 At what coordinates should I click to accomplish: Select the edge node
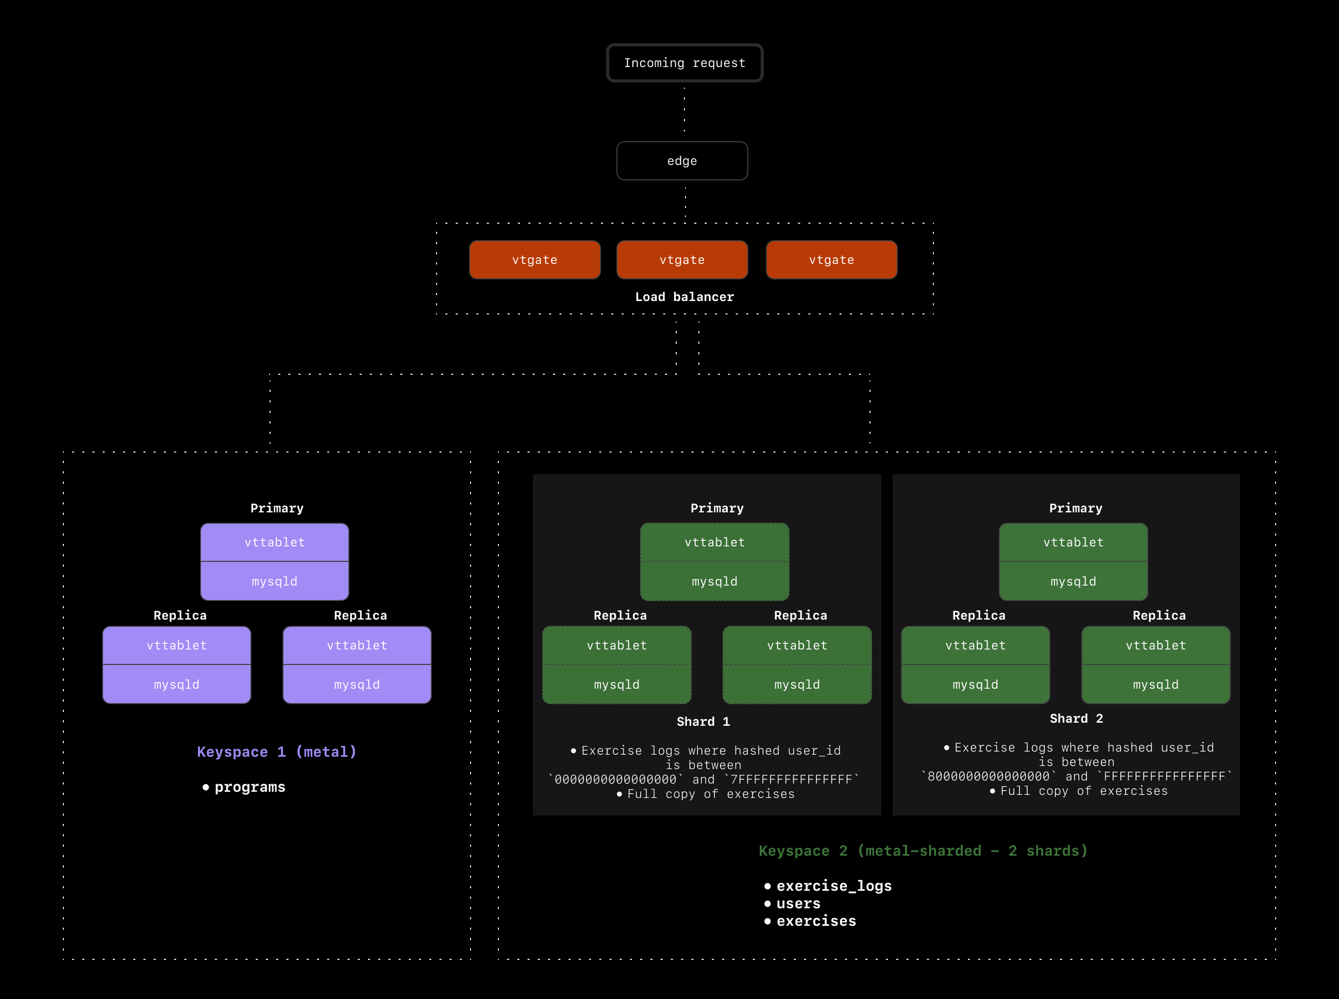(682, 161)
